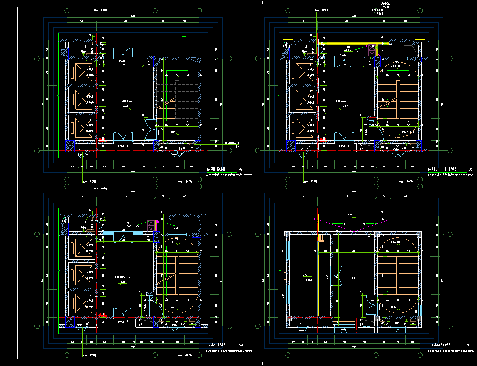Select the bottom double door of the upper-left plan lobby

tap(123, 137)
